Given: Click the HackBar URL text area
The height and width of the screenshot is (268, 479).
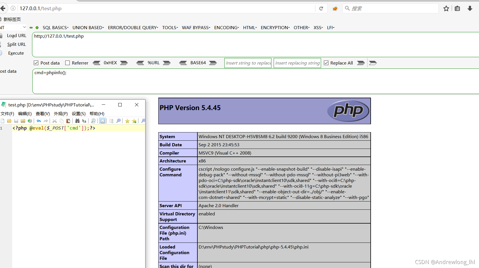Looking at the screenshot, I should (x=256, y=44).
